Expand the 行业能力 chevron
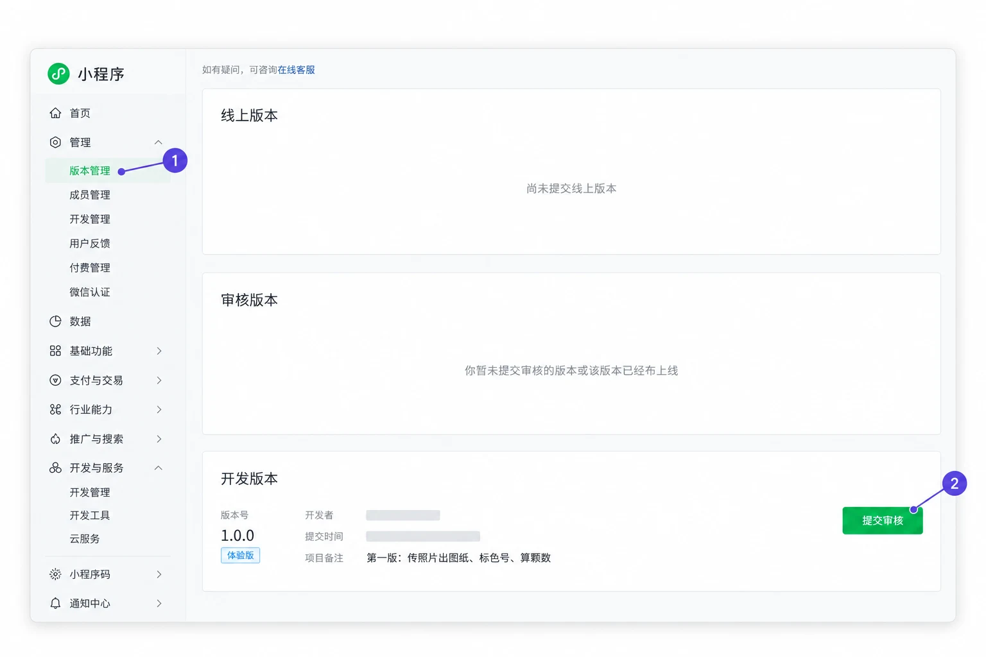Viewport: 986px width, 657px height. pos(159,409)
